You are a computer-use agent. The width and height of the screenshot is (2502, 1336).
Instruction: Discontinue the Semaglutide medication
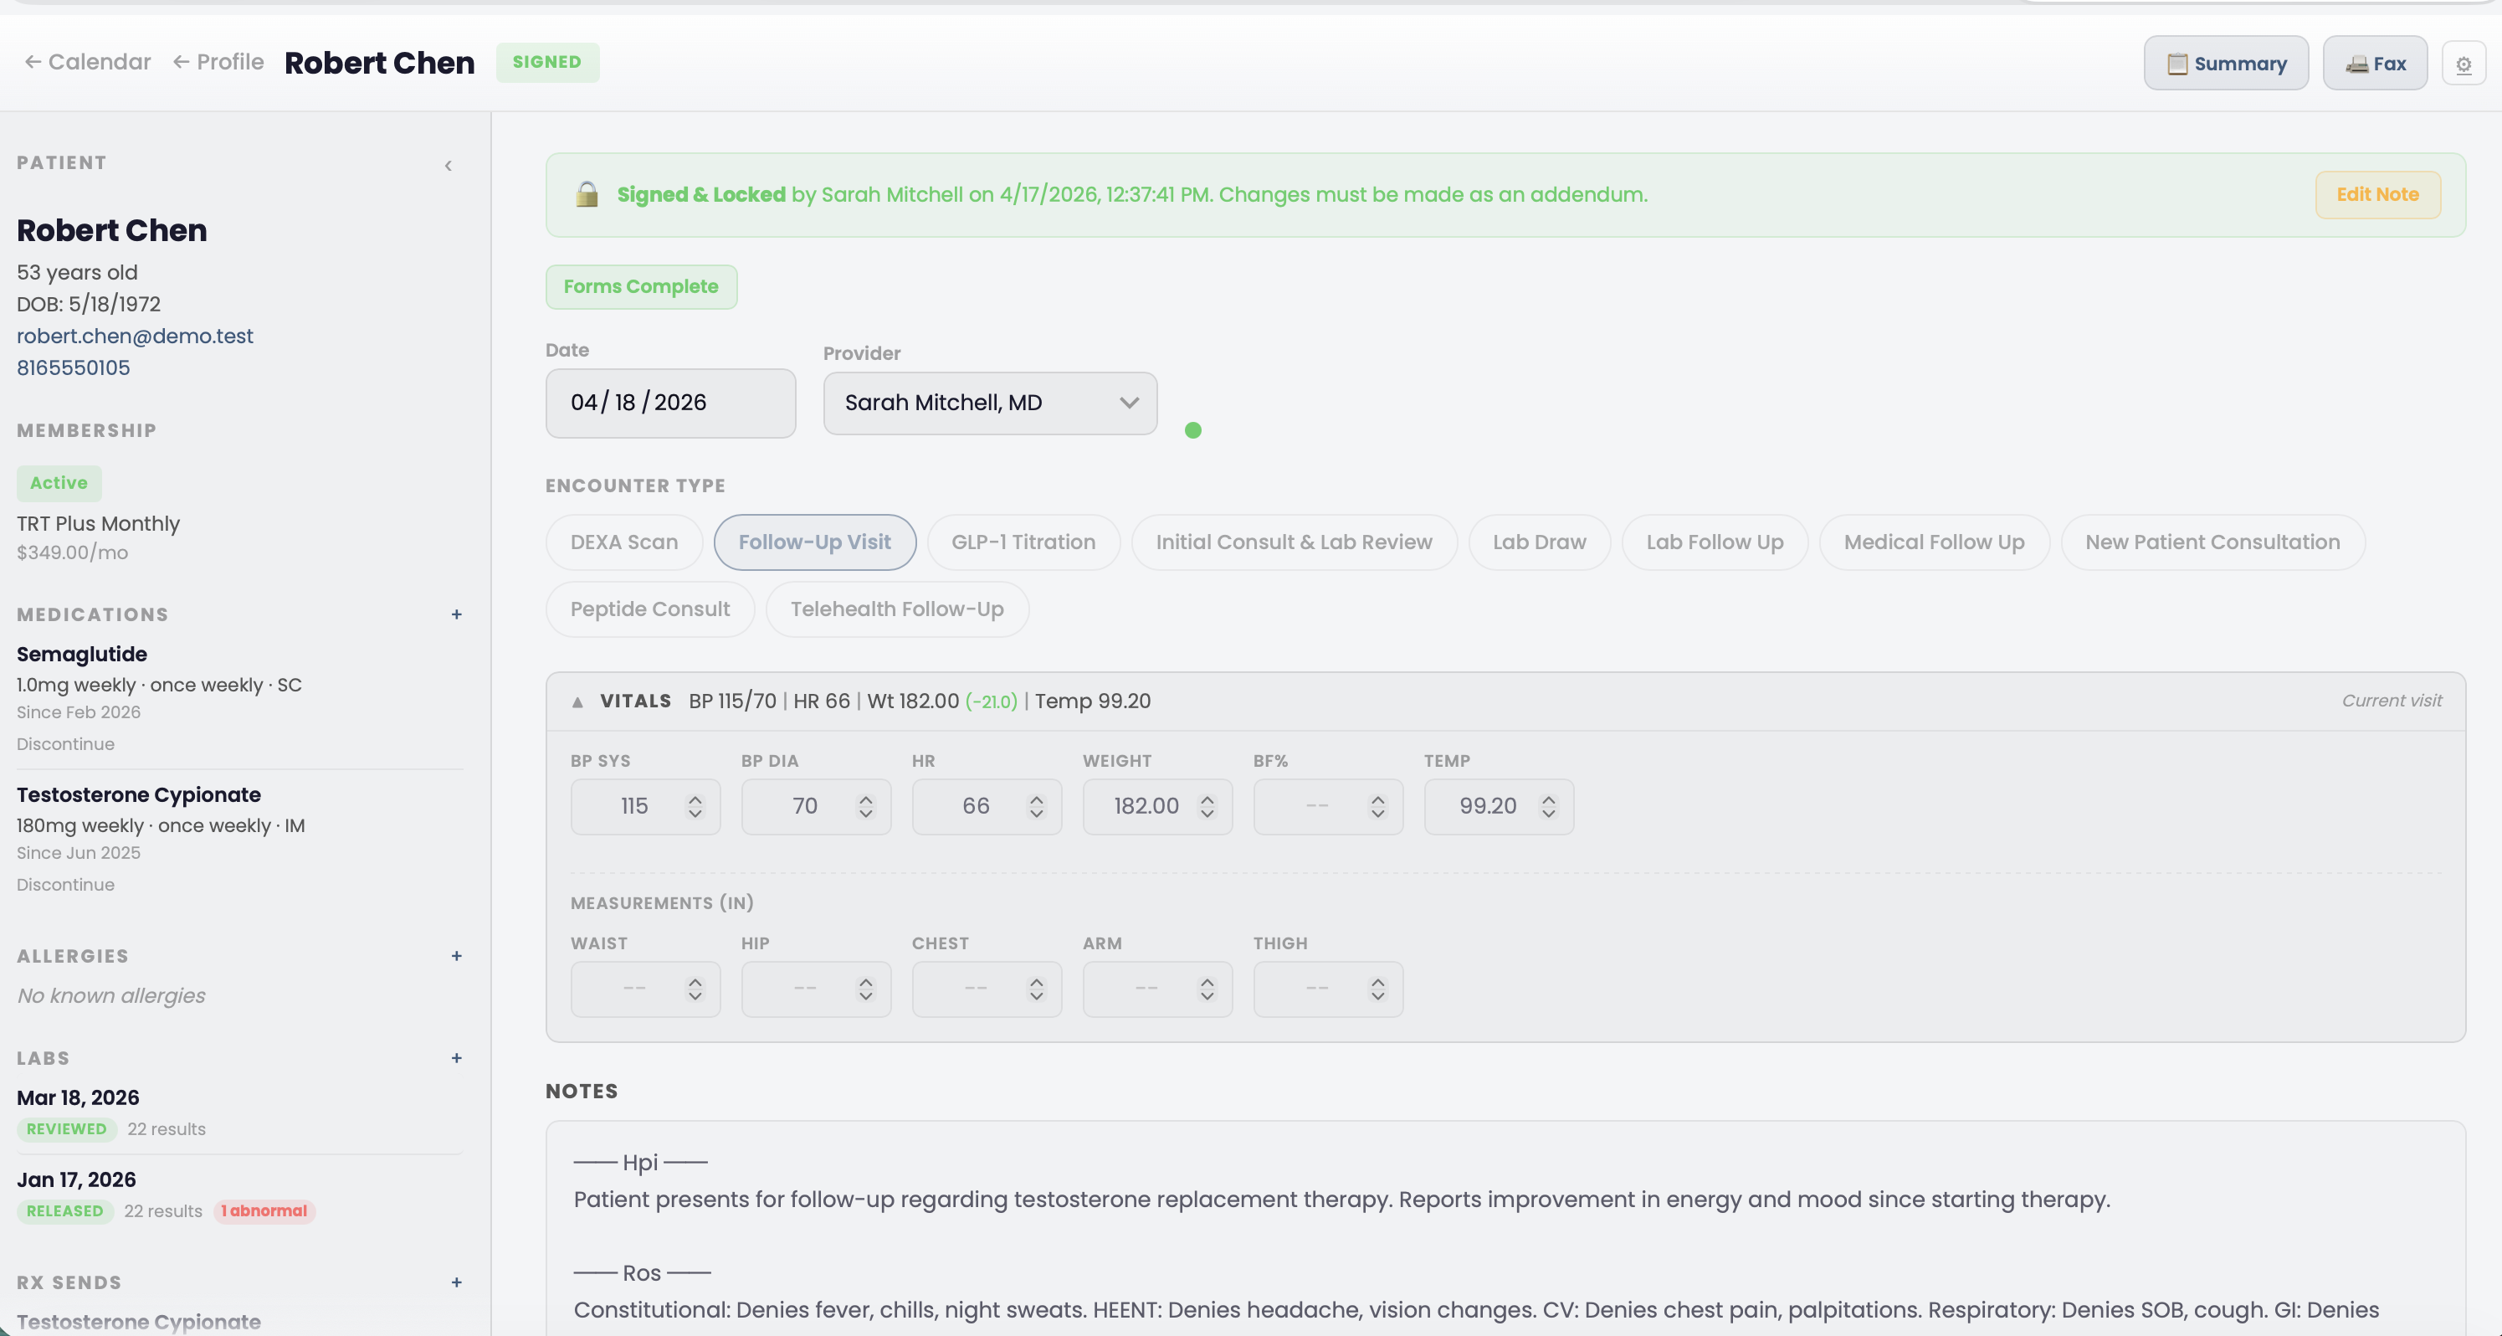[65, 743]
